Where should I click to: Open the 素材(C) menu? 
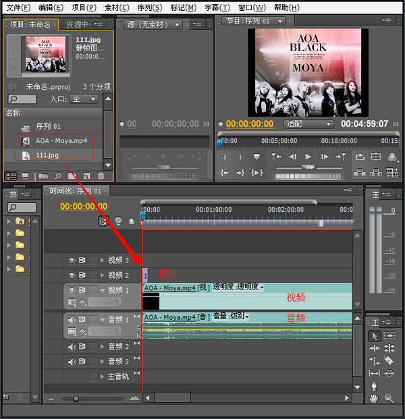tap(117, 7)
